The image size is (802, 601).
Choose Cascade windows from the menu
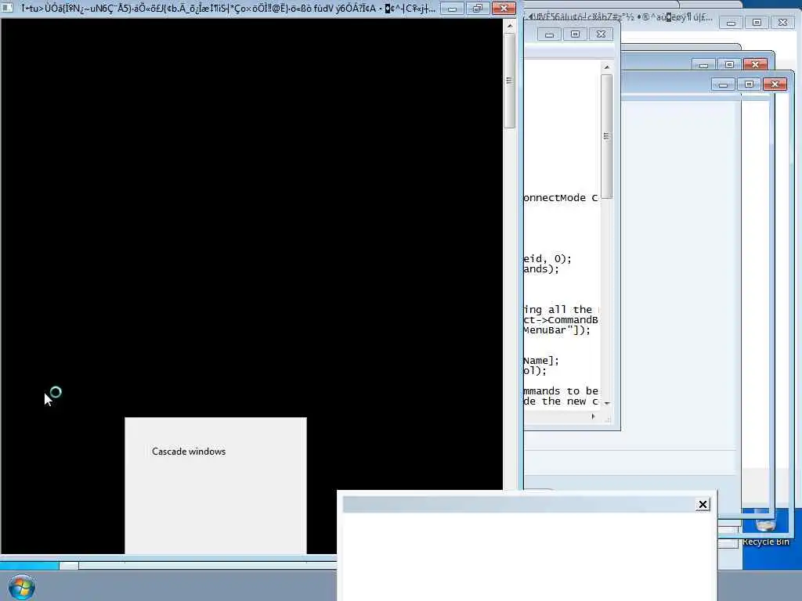click(x=189, y=452)
